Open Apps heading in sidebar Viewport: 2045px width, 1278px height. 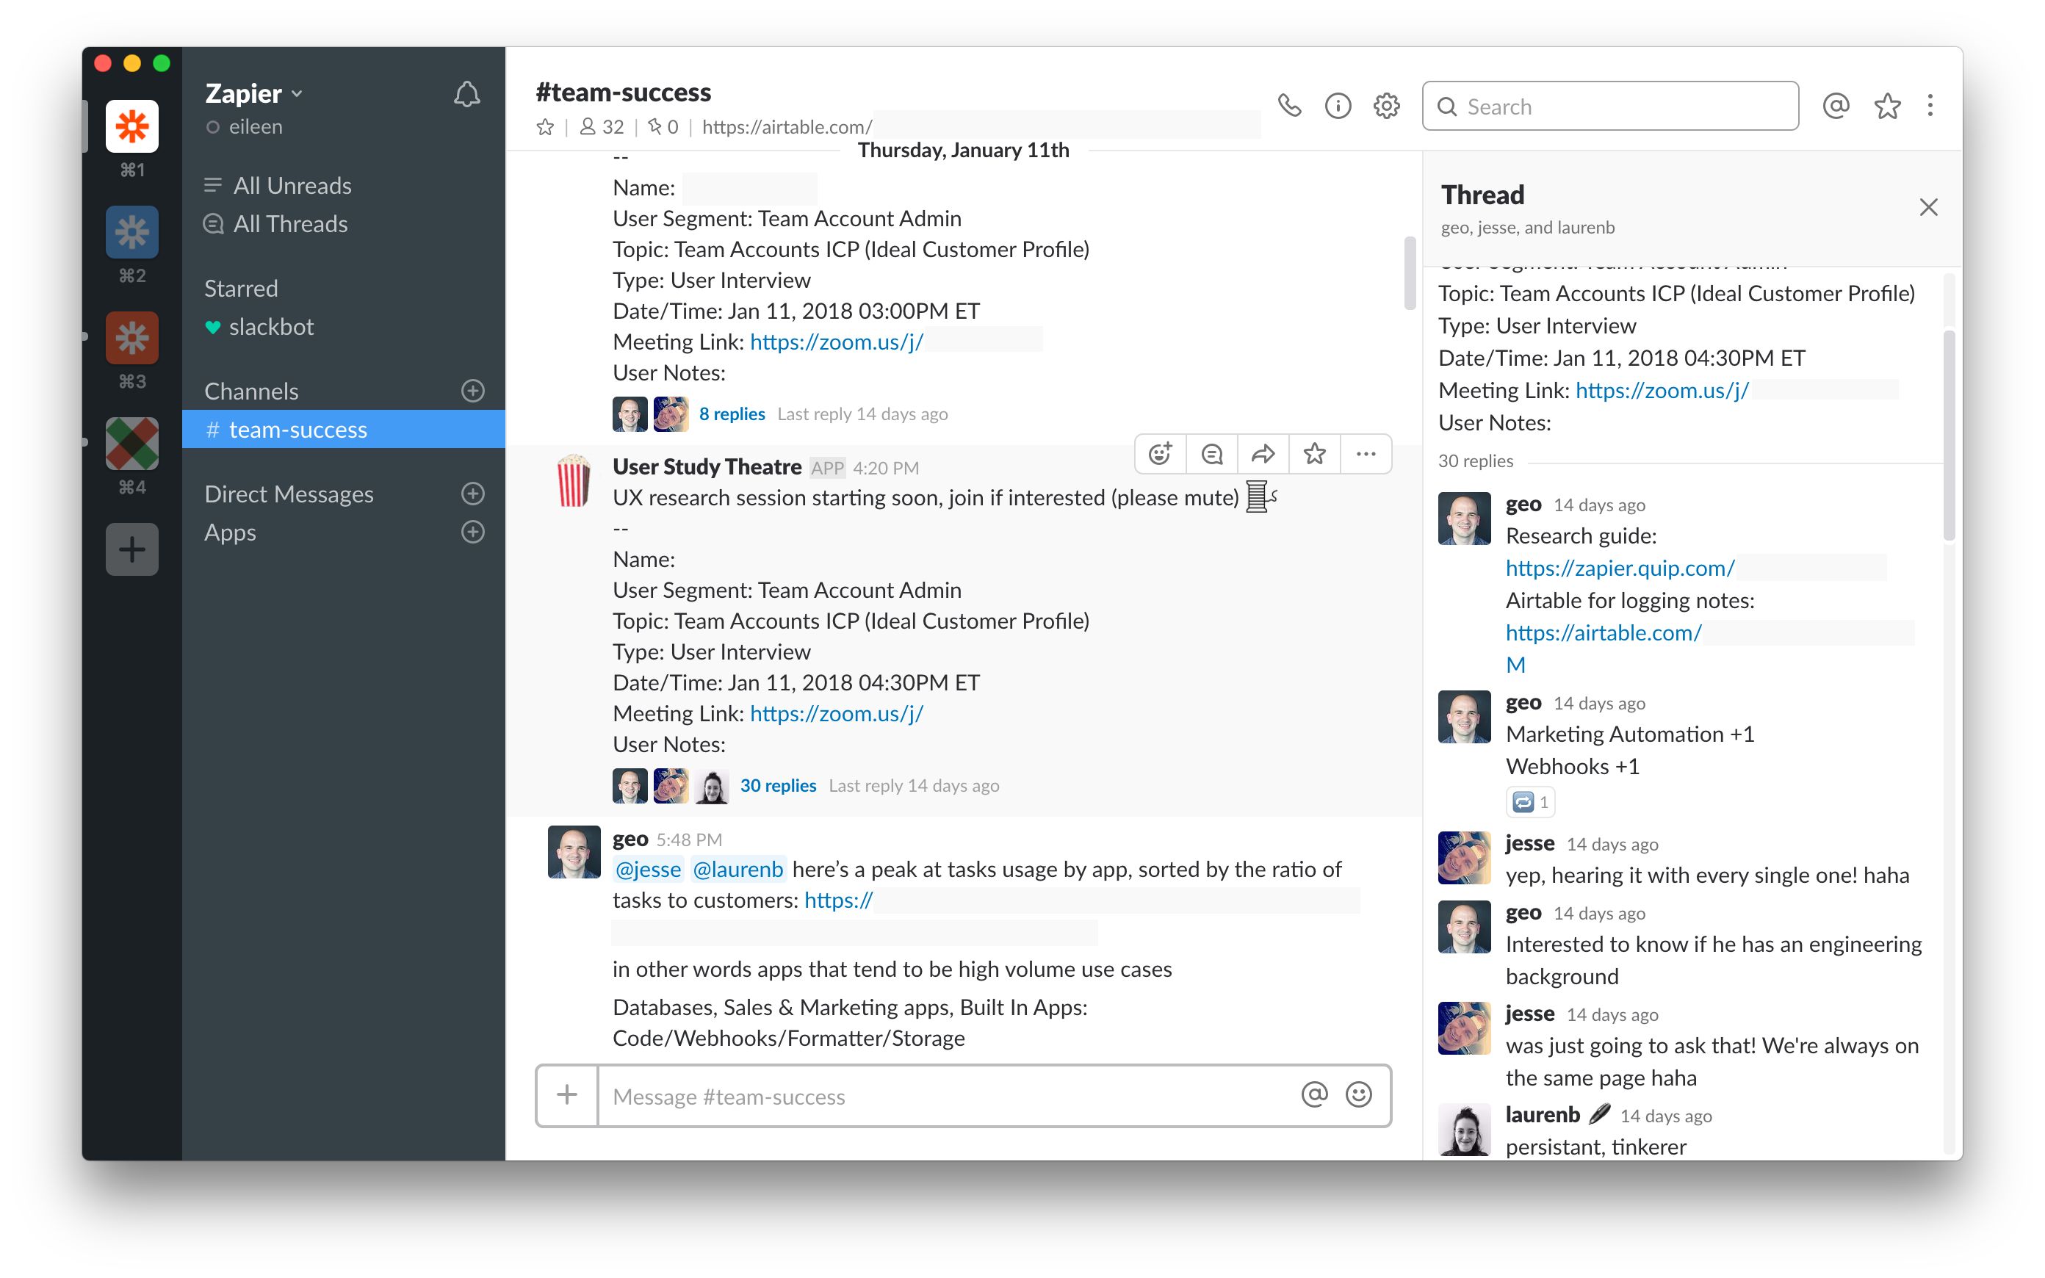click(x=230, y=532)
